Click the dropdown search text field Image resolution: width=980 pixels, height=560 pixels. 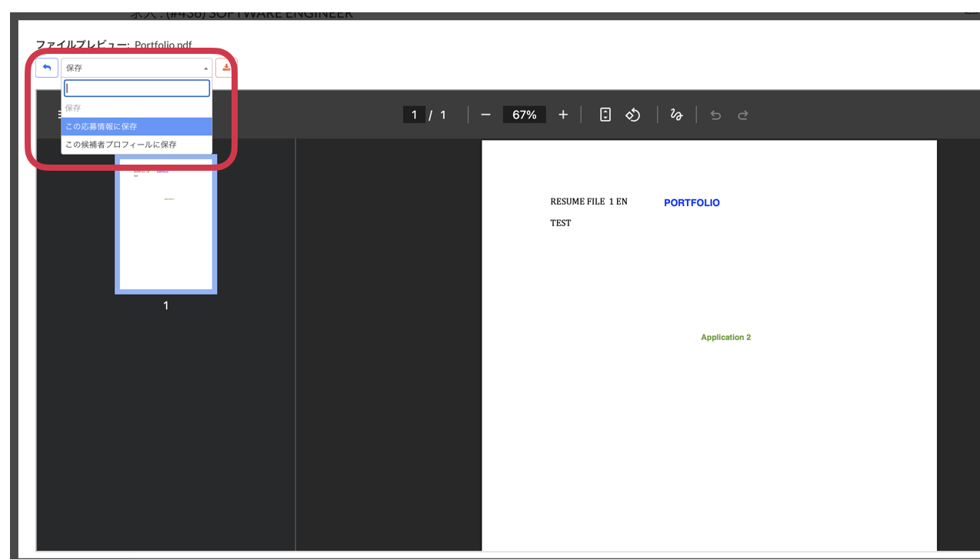coord(136,88)
